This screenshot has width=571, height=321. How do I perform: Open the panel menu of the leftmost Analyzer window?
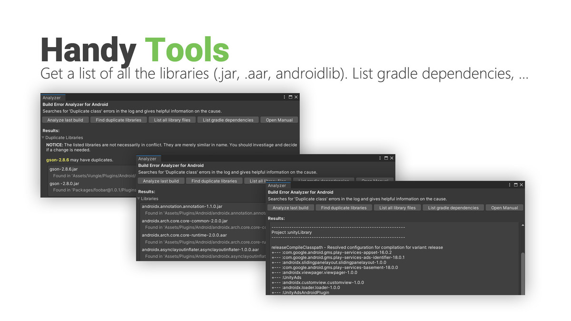pos(284,97)
